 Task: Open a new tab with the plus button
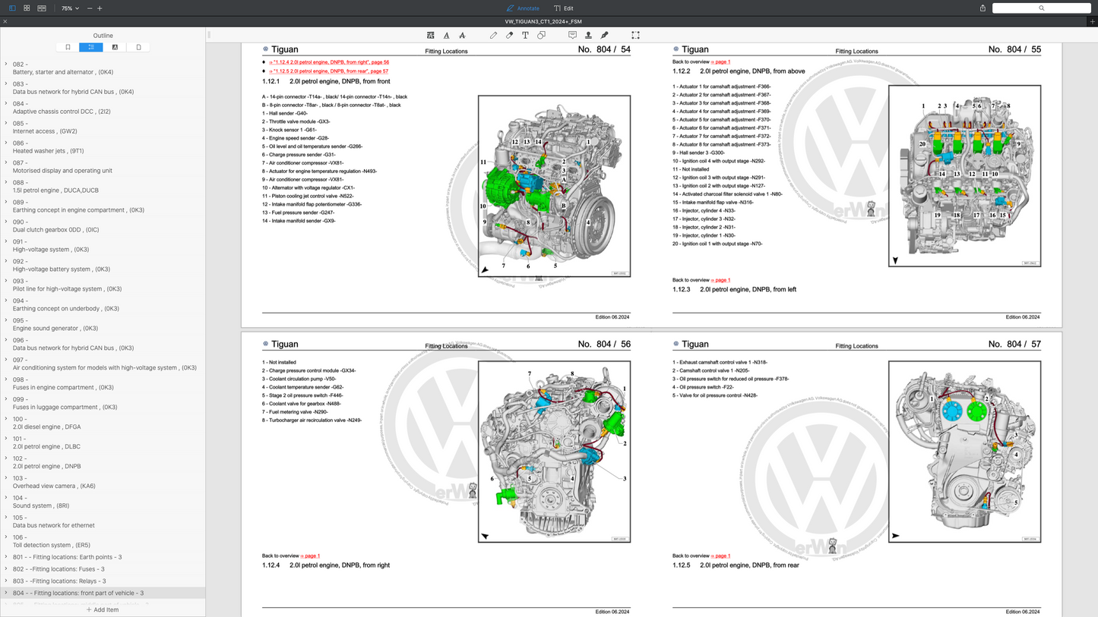point(1092,21)
